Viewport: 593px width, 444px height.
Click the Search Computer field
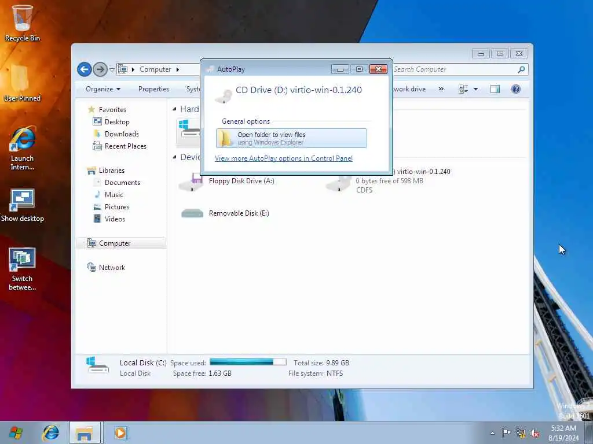(454, 69)
